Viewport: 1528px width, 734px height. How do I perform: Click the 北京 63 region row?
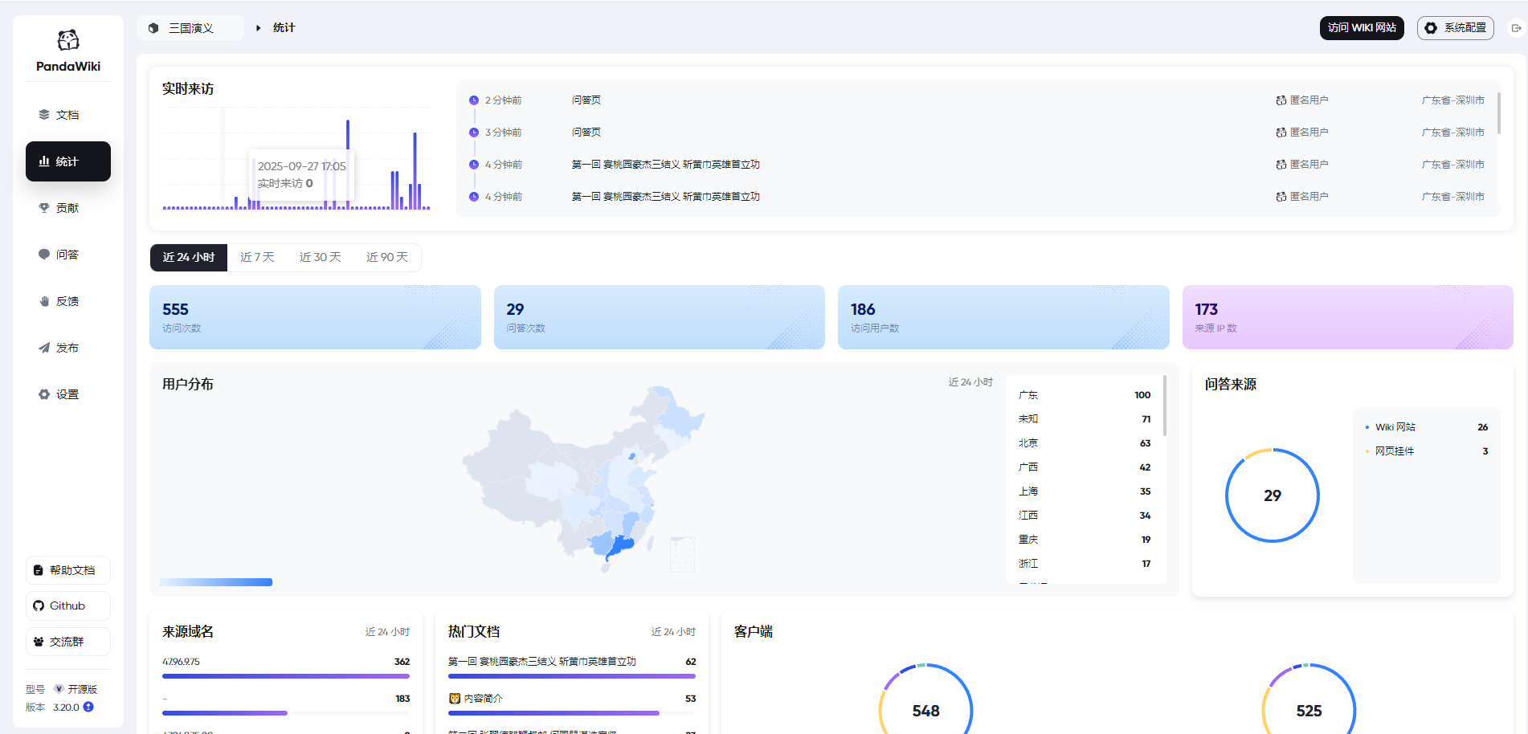coord(1084,443)
